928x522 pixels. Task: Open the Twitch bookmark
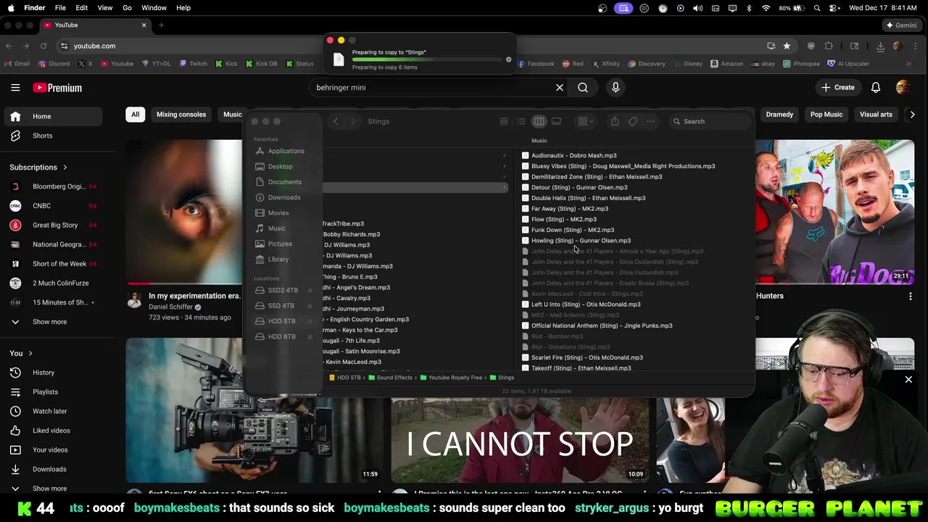[x=193, y=64]
